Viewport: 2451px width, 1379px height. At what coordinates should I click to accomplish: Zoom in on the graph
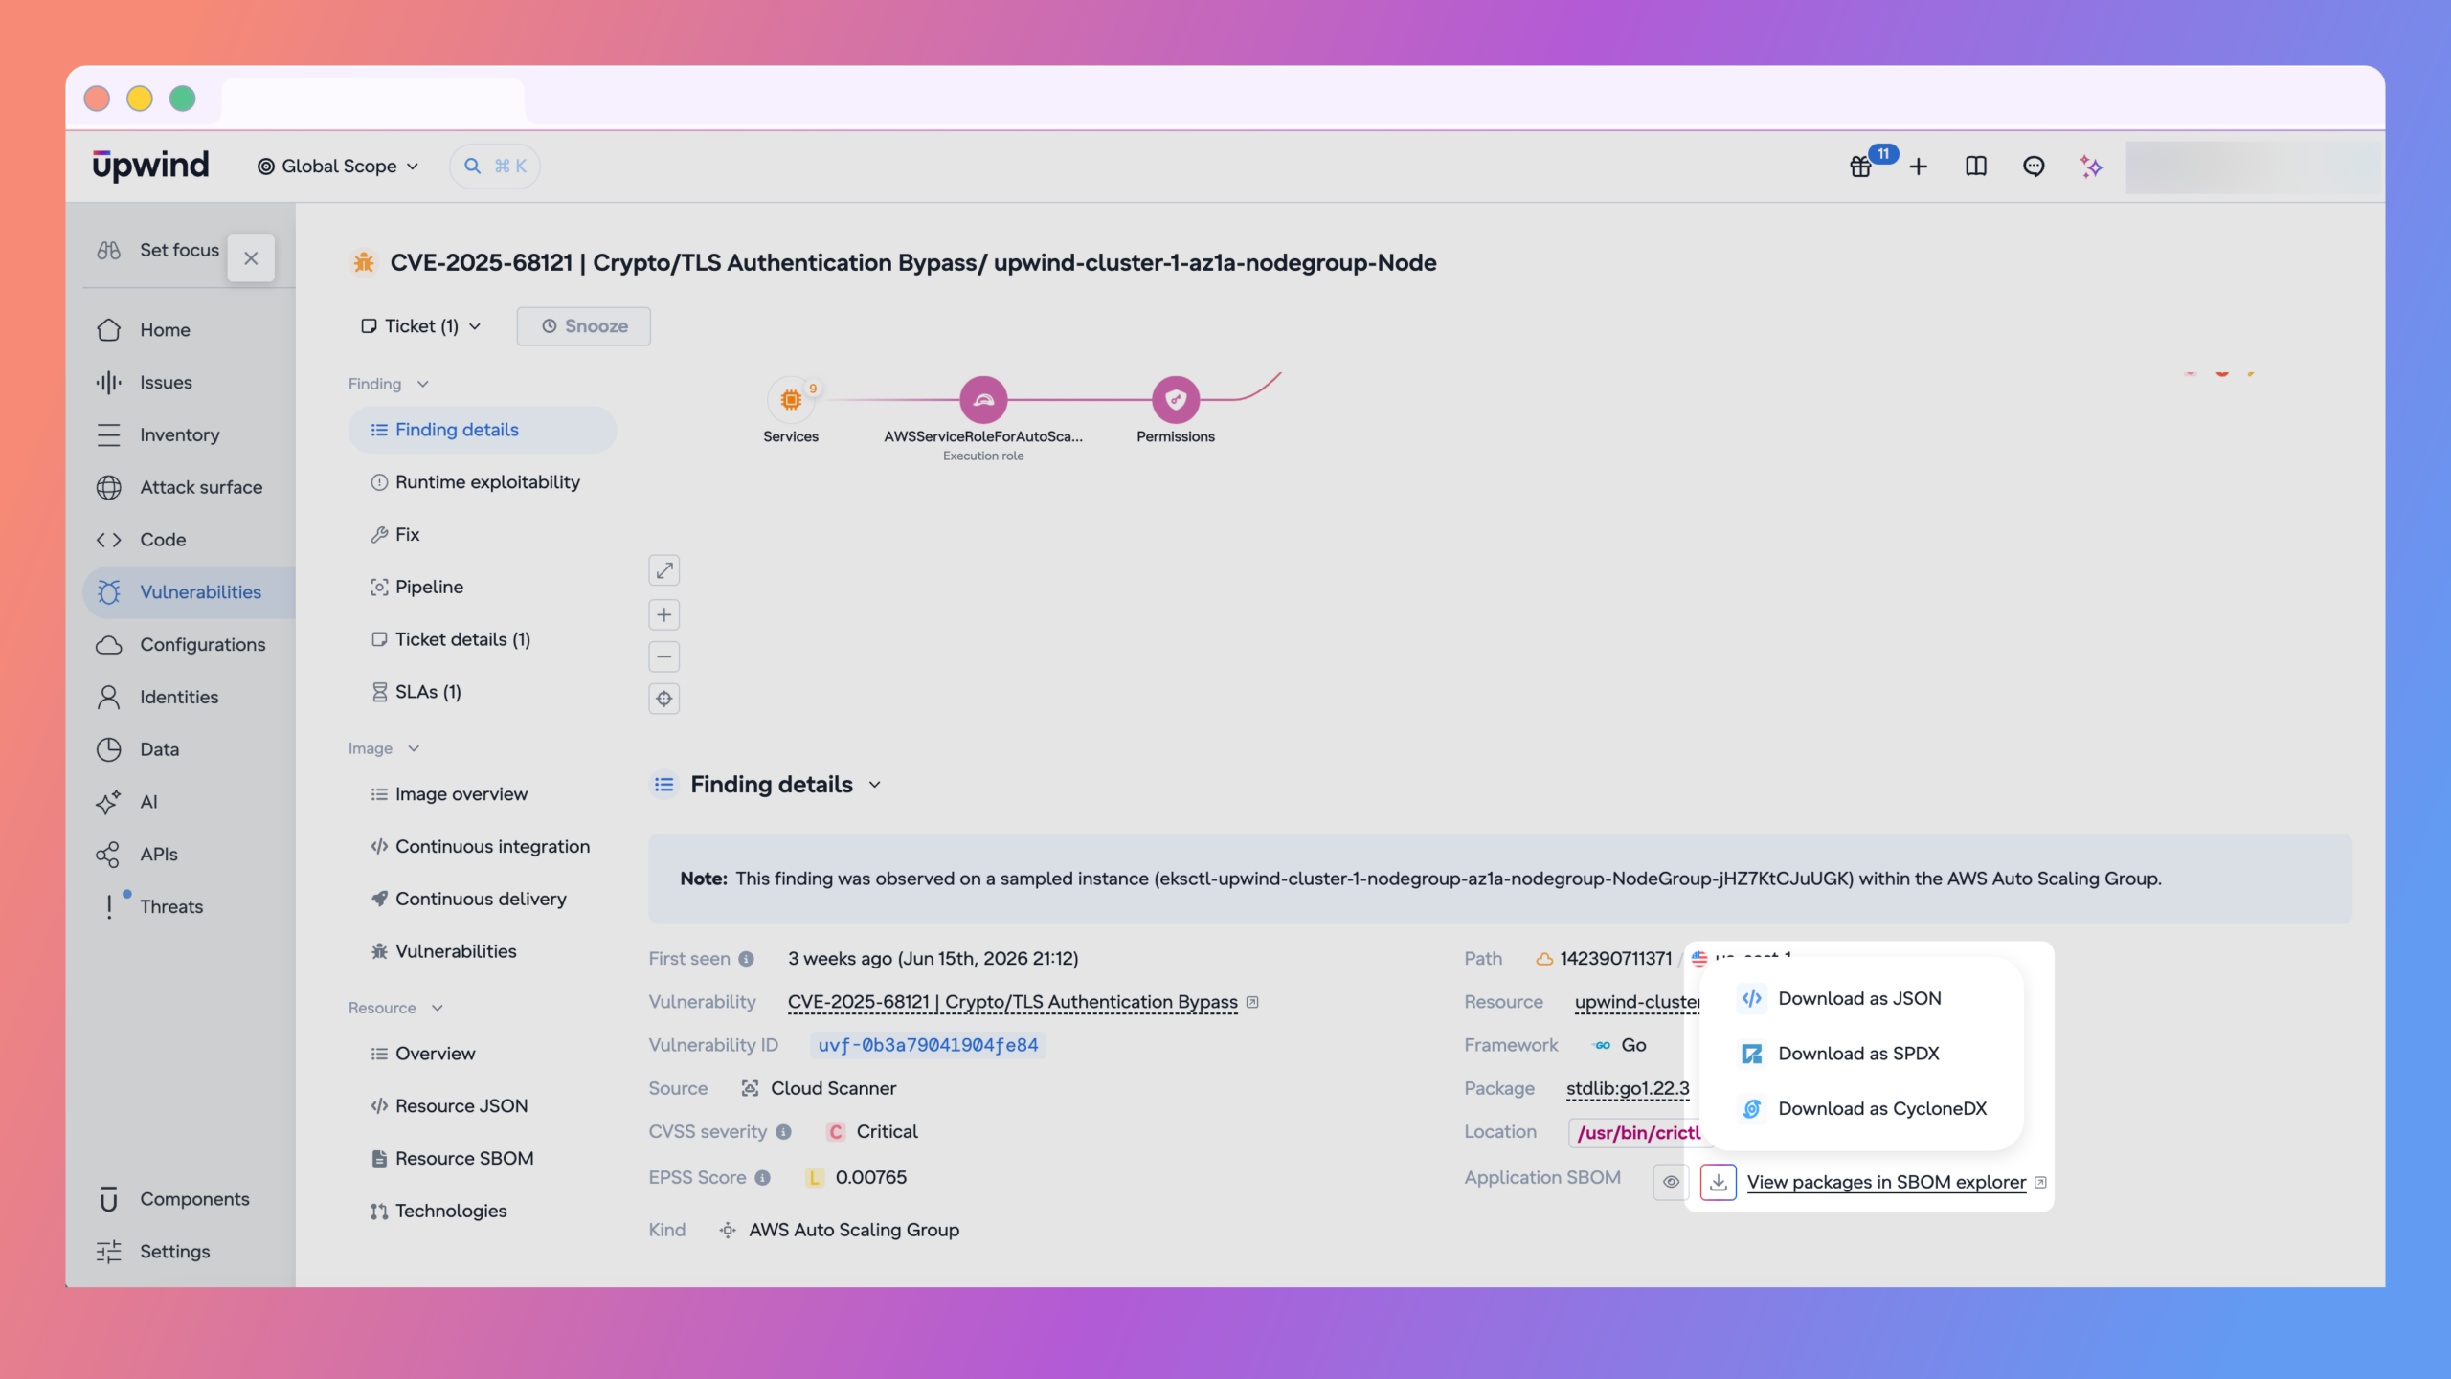click(x=664, y=614)
